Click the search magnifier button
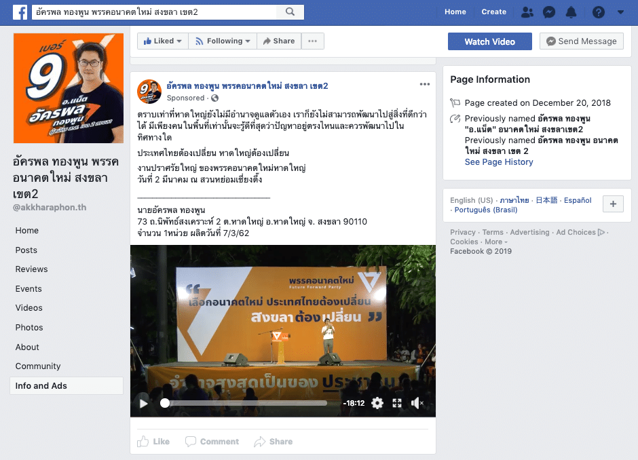 290,12
